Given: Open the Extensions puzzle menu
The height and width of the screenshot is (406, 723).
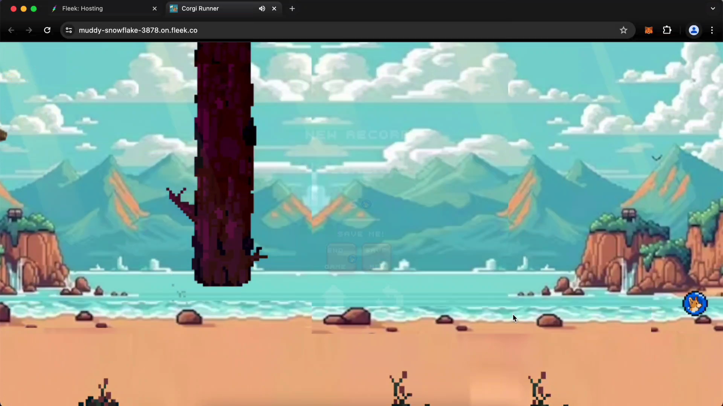Looking at the screenshot, I should click(667, 30).
